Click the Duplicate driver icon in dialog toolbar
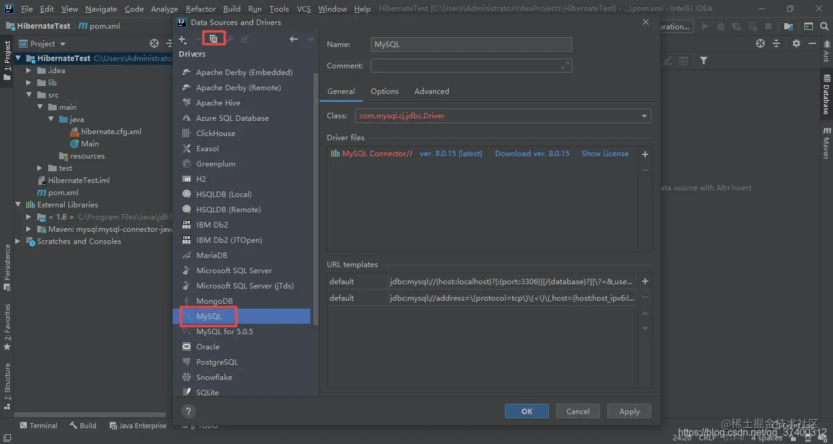 pyautogui.click(x=213, y=39)
